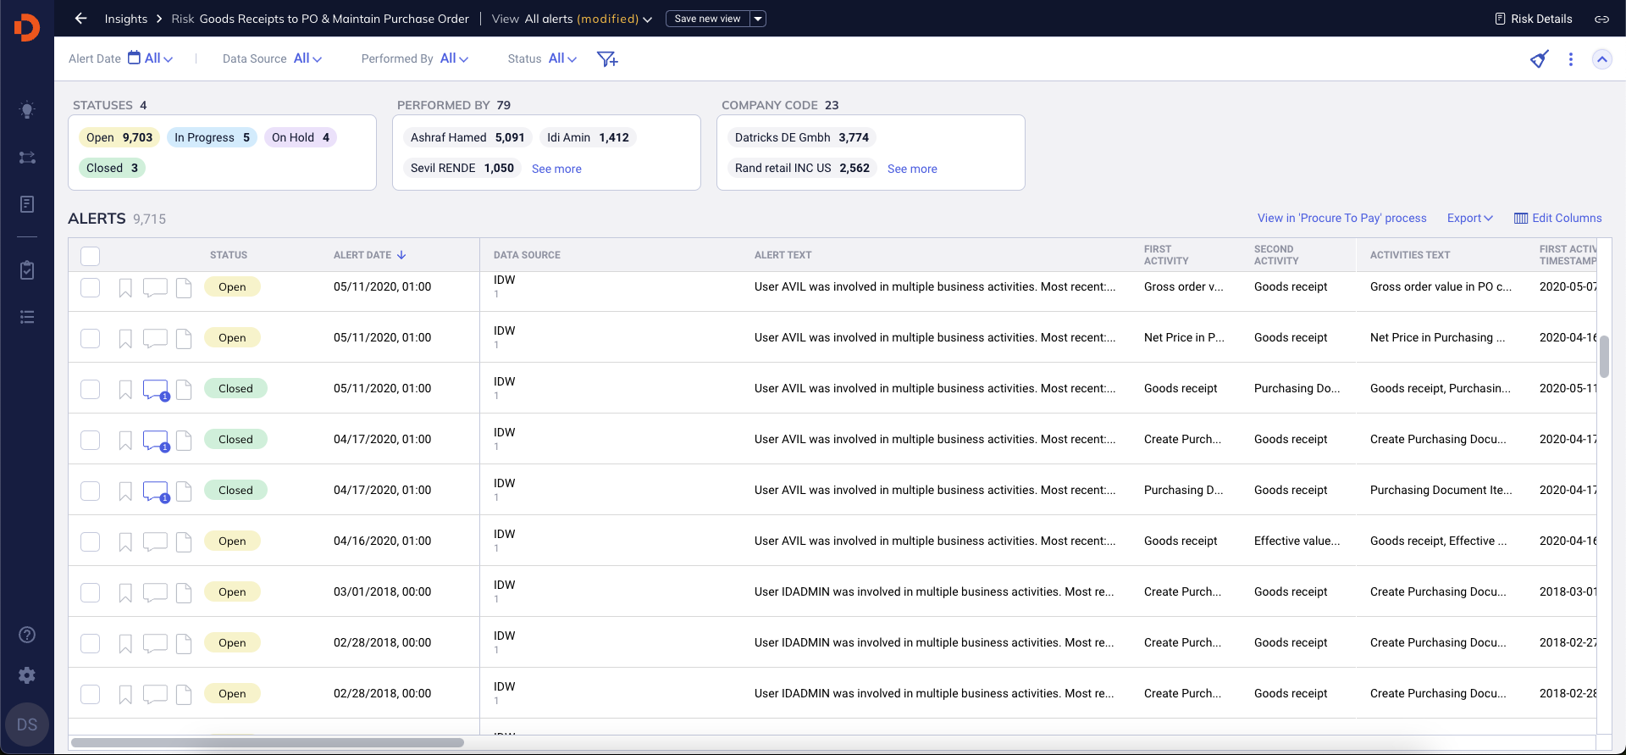Bookmark the first 05/11/2020 Gross order alert
The image size is (1626, 755).
point(125,287)
